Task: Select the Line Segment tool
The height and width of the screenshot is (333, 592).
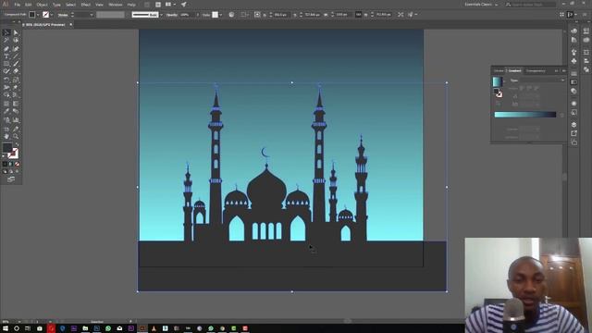Action: (x=16, y=56)
